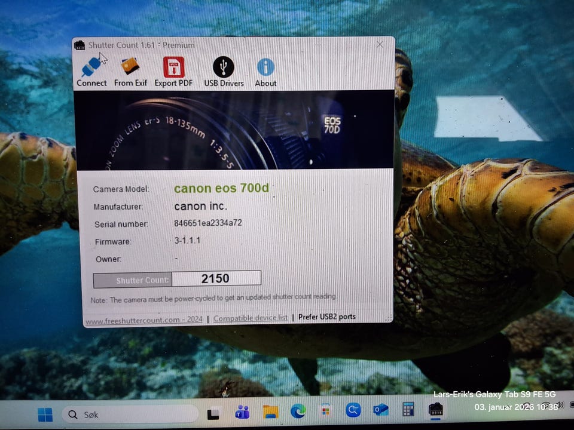Open Task View on the taskbar
This screenshot has height=430, width=574.
tap(213, 414)
